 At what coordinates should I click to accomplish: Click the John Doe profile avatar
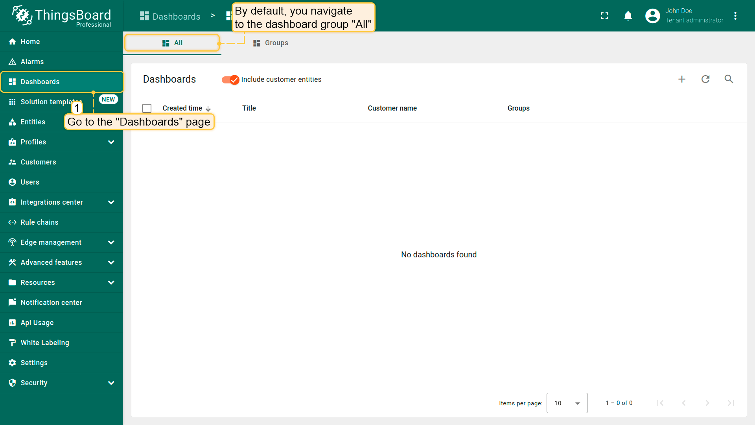click(x=652, y=16)
